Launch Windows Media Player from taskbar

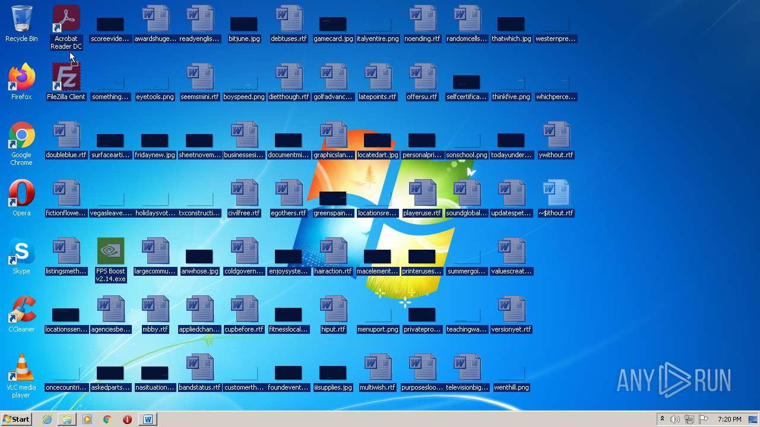coord(87,419)
